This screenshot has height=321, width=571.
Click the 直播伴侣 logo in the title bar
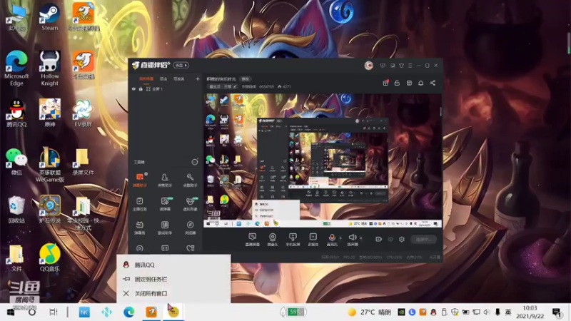[151, 65]
